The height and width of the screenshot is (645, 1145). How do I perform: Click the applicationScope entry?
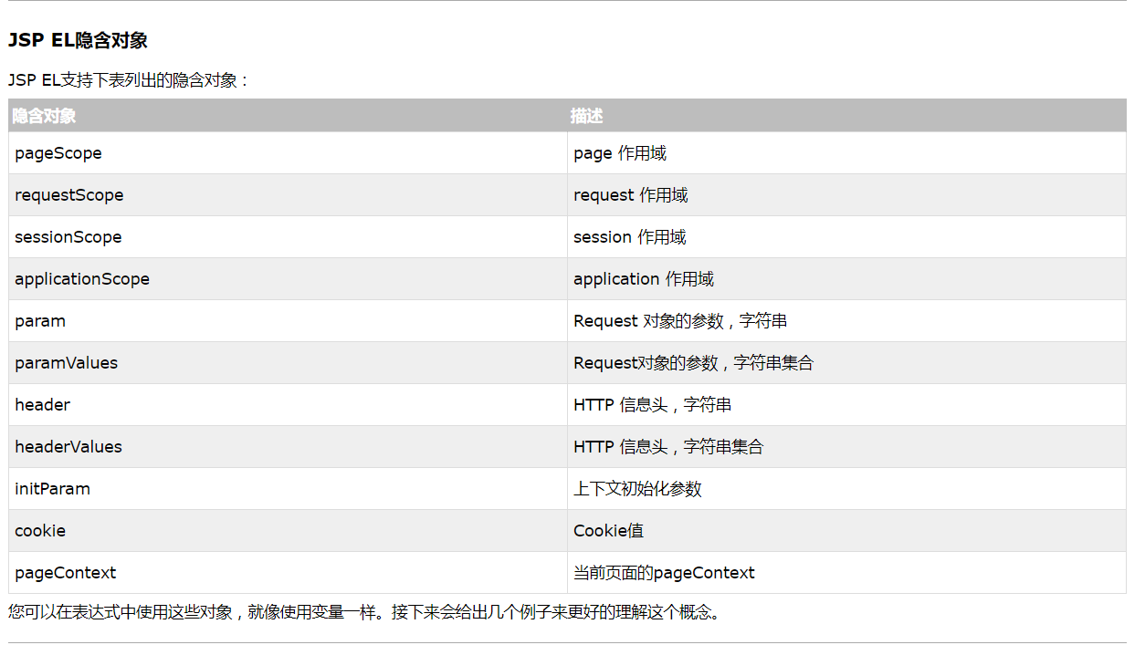(82, 279)
